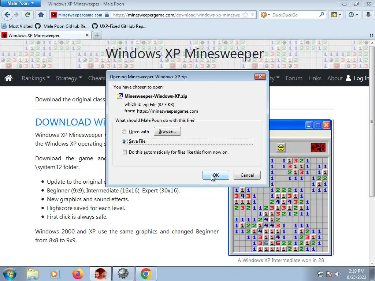Click the site Home icon in navbar
This screenshot has height=281, width=375.
[8, 78]
